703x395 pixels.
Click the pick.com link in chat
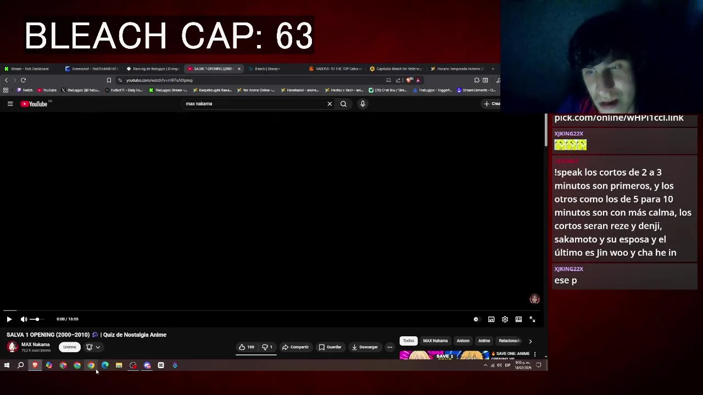point(619,118)
